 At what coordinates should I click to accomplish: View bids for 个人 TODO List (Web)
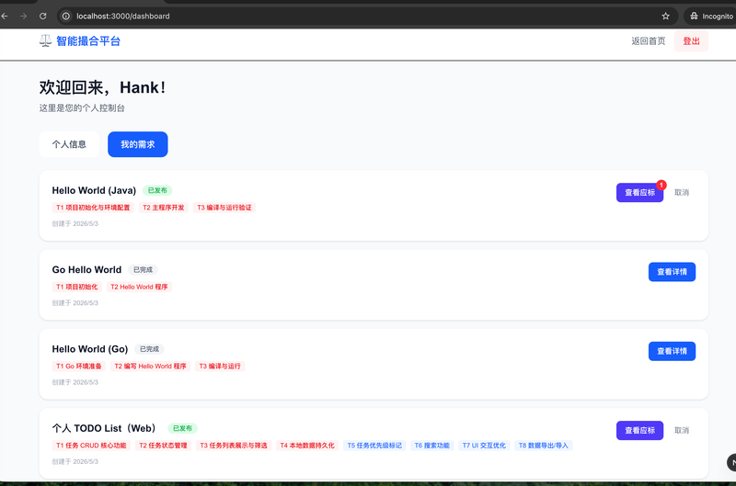(x=639, y=430)
